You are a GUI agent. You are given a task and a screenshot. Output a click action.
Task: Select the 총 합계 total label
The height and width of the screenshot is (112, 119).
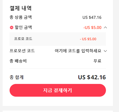coord(17,77)
